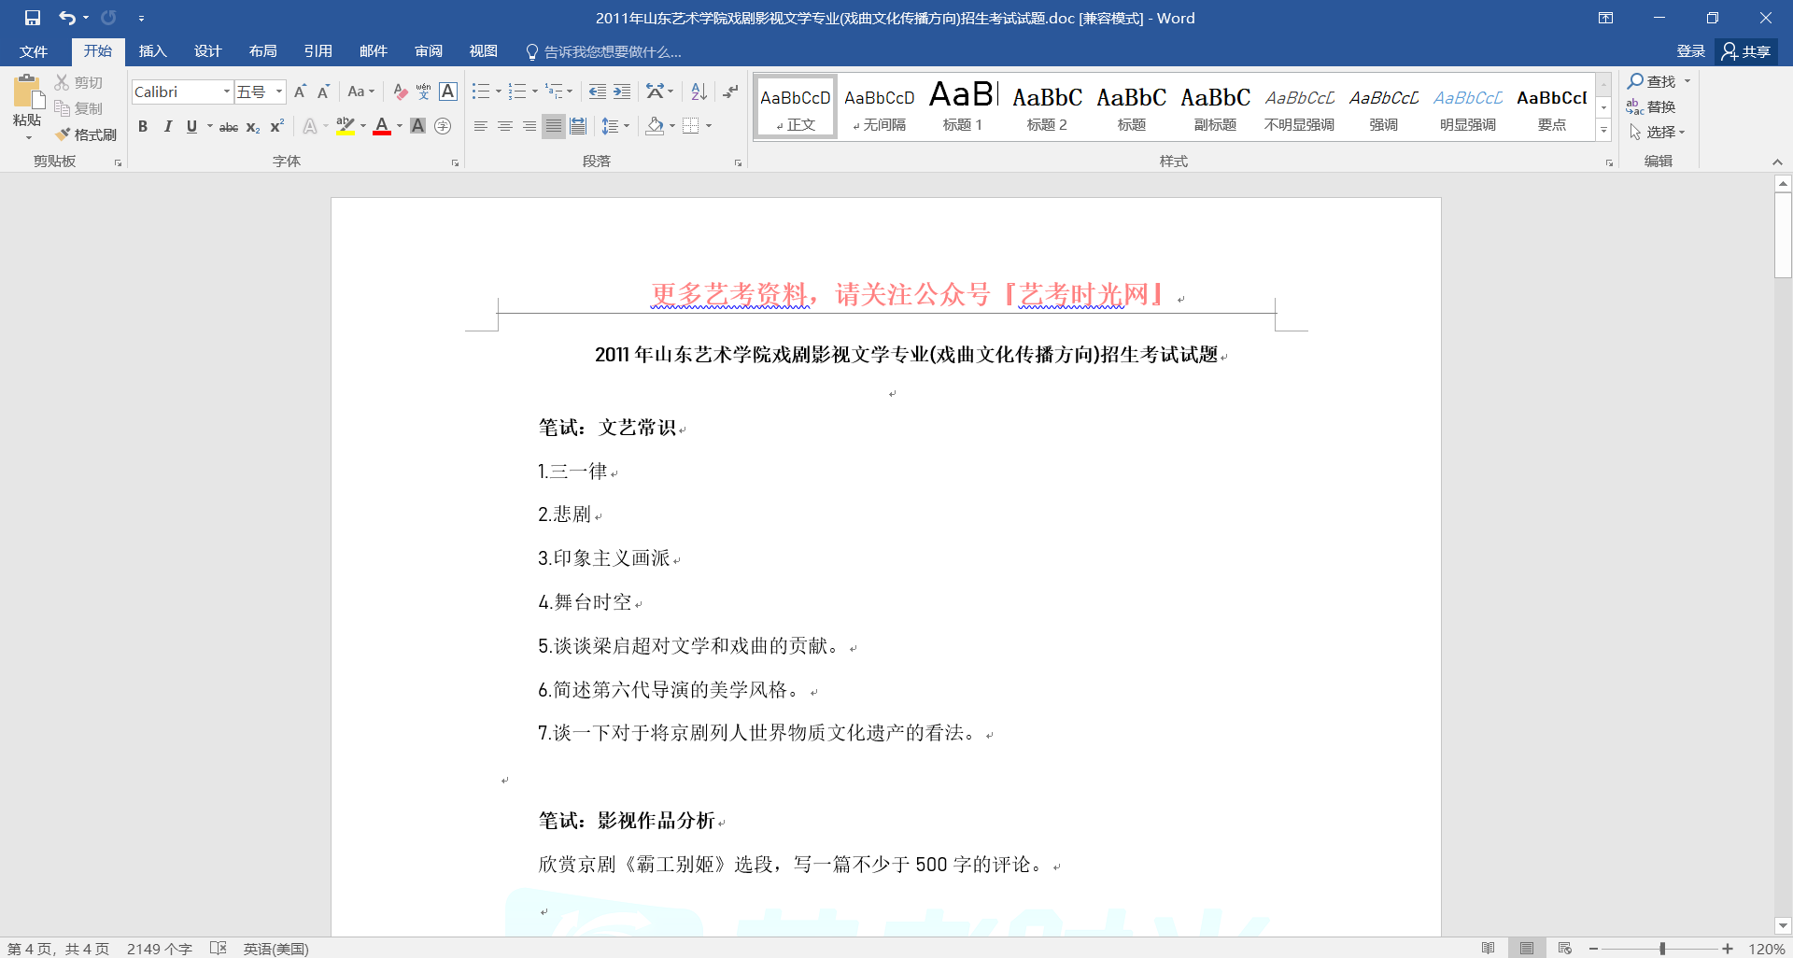Click the 替换 button in editing group
This screenshot has width=1793, height=958.
1651,107
